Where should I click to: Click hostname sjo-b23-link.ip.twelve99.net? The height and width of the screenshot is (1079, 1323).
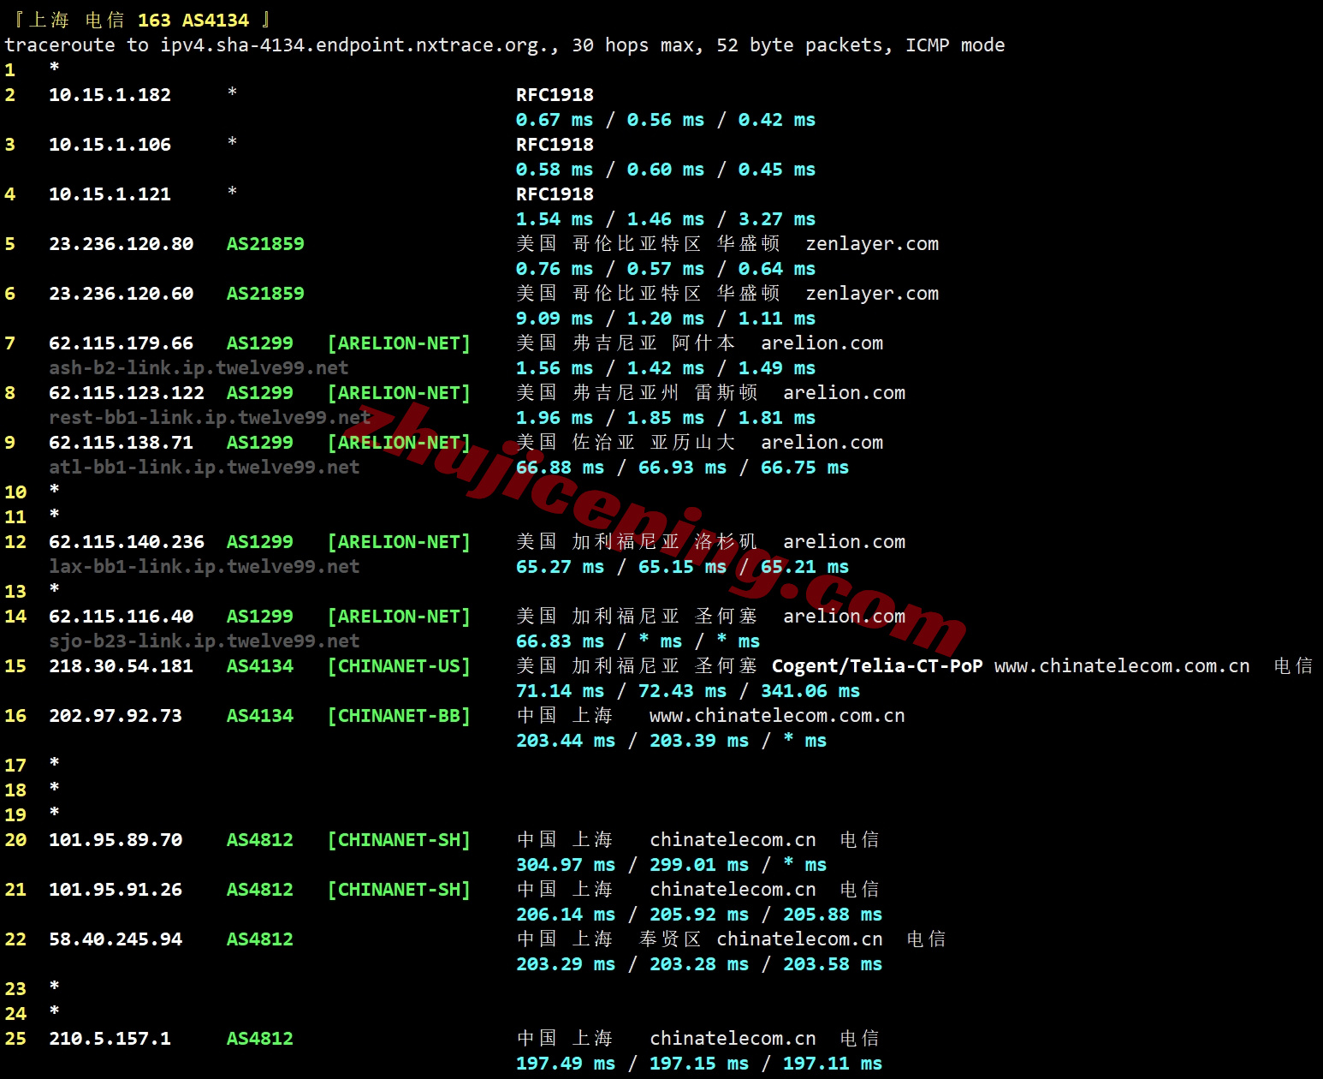(x=204, y=641)
